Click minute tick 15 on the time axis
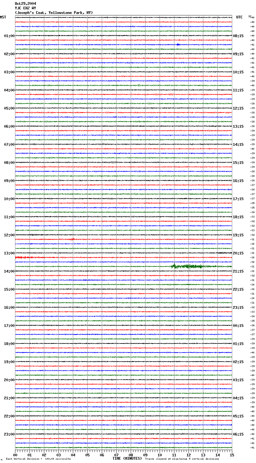 [232, 455]
